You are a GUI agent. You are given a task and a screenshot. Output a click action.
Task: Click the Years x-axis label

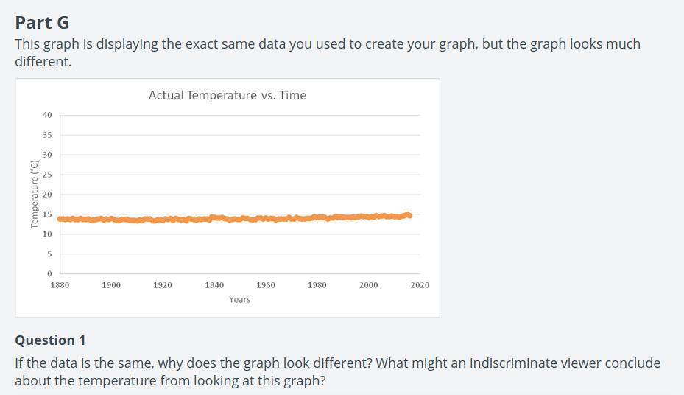pyautogui.click(x=239, y=299)
